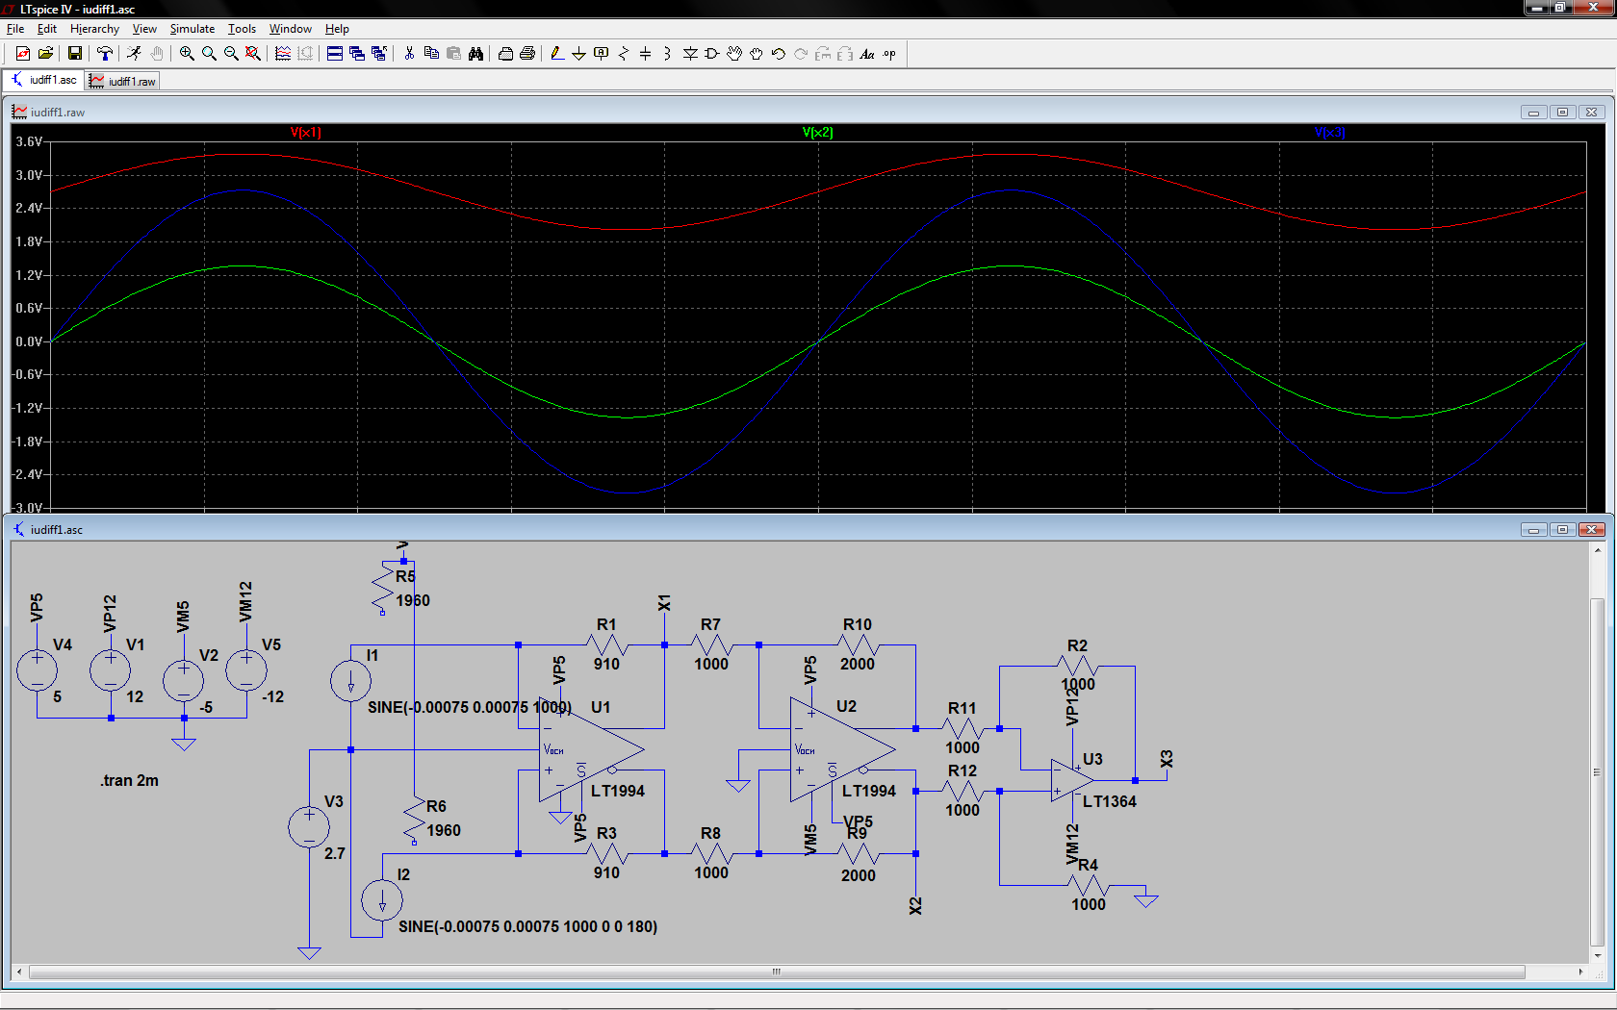The height and width of the screenshot is (1010, 1617).
Task: Place an Inductor using the toolbar
Action: coord(668,54)
